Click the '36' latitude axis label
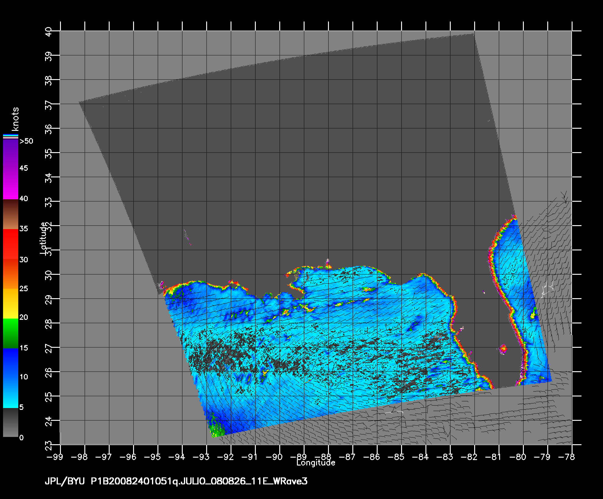 coord(48,130)
